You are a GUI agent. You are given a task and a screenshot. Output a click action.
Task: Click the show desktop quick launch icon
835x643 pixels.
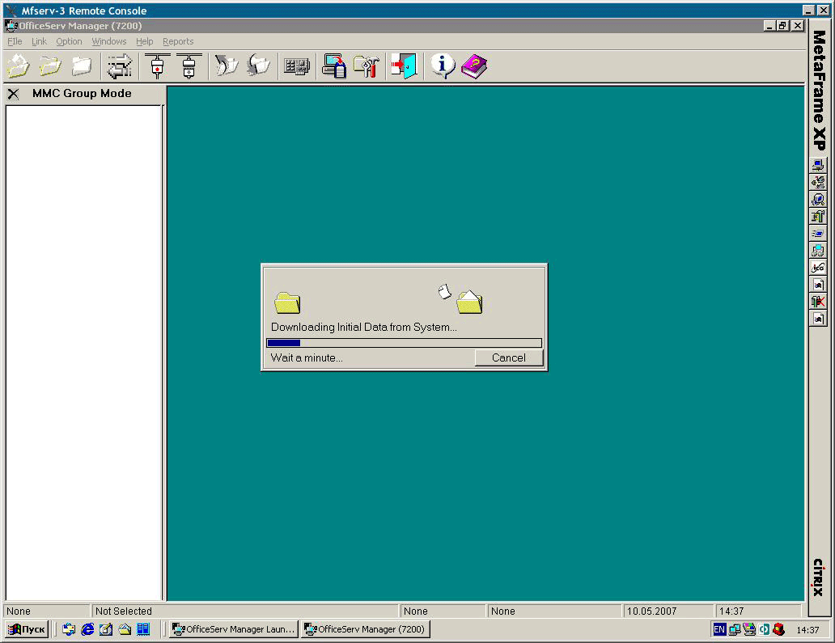[106, 629]
